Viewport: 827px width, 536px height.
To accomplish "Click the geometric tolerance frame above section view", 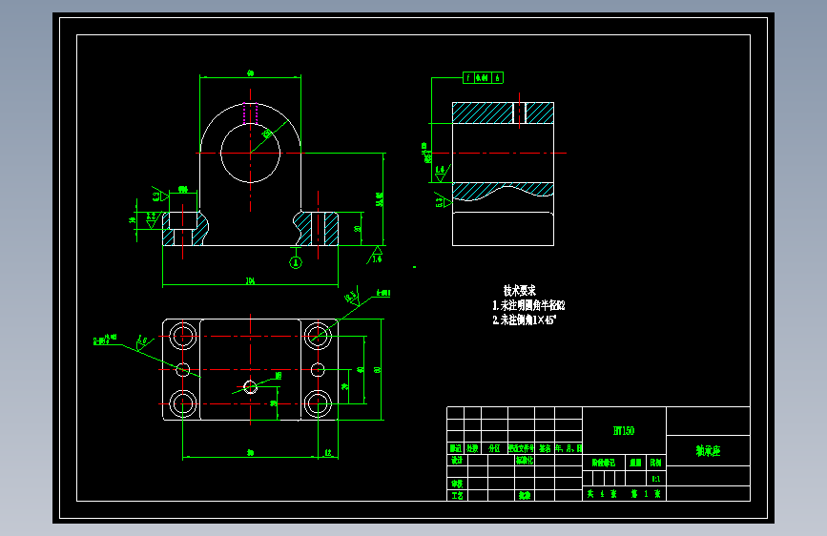I will click(483, 78).
